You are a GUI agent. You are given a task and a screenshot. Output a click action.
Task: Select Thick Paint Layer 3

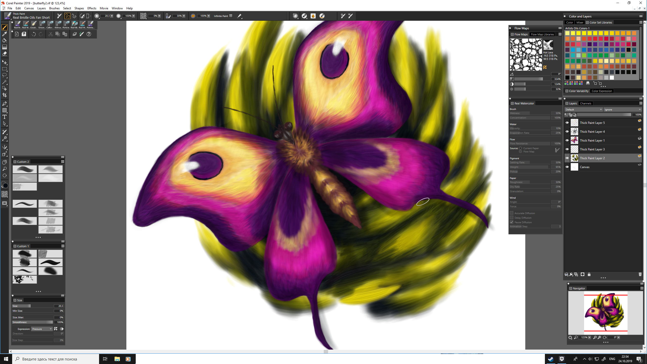point(592,149)
